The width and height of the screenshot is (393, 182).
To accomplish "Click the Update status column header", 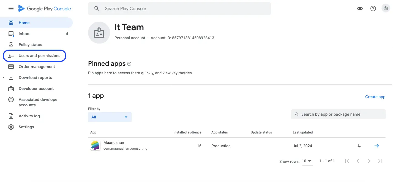I will (261, 132).
